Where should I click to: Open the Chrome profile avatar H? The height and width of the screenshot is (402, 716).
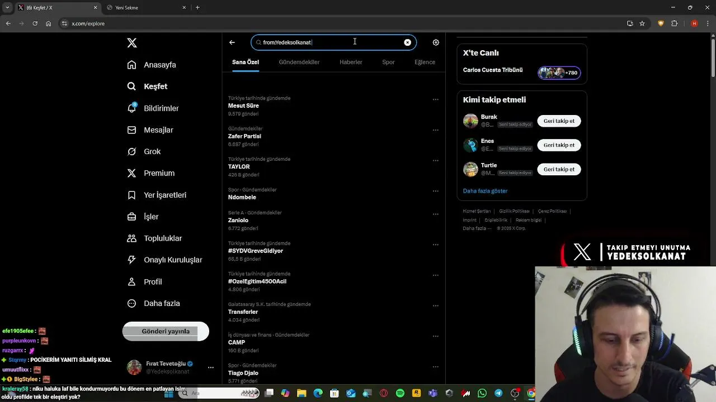(x=694, y=23)
